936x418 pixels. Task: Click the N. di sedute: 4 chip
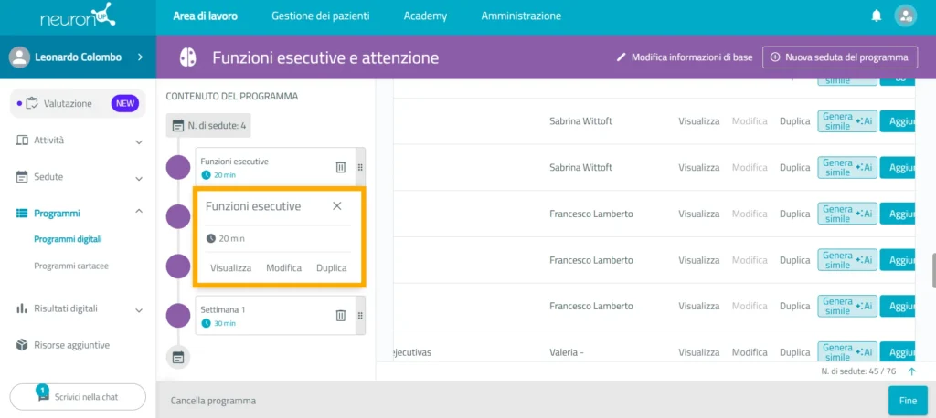[208, 126]
